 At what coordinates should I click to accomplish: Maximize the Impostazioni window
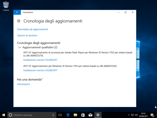click(125, 12)
